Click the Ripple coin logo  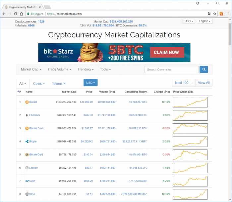tap(27, 141)
